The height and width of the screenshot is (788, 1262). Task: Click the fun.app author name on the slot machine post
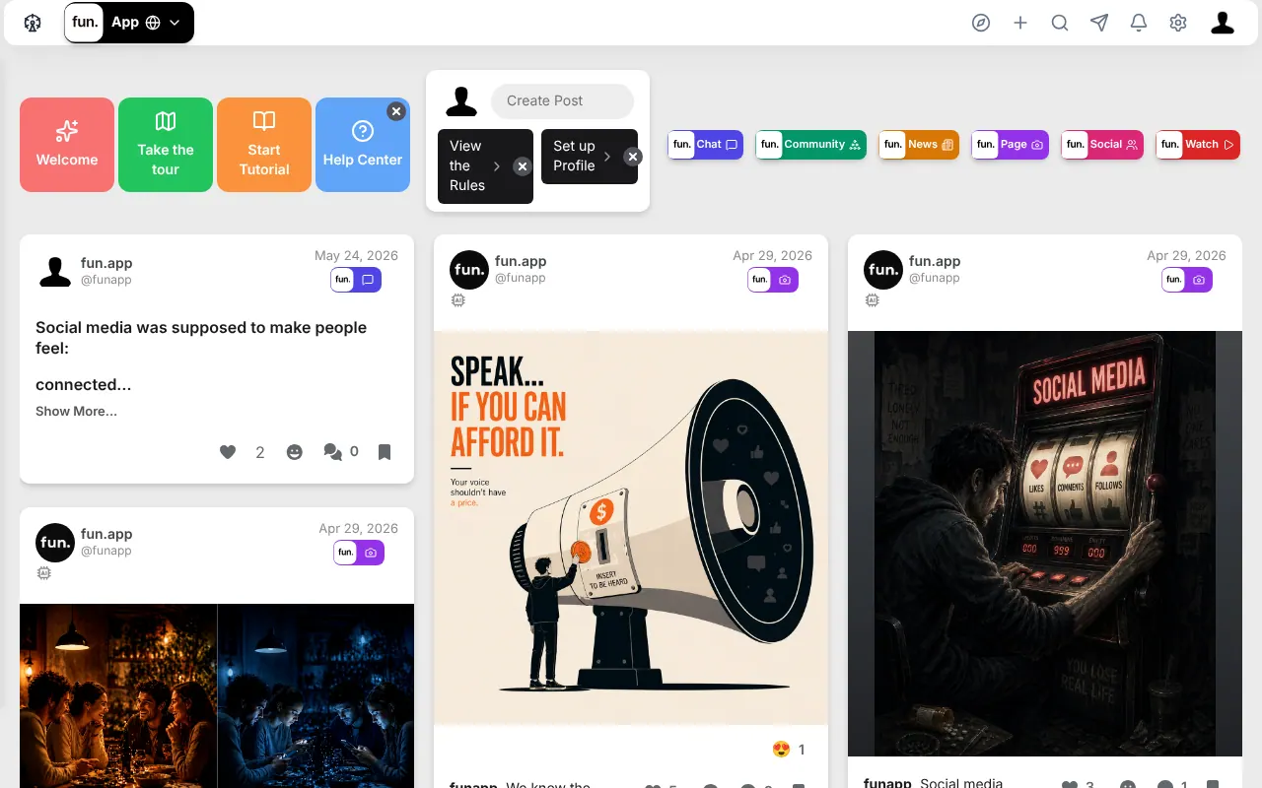(935, 261)
